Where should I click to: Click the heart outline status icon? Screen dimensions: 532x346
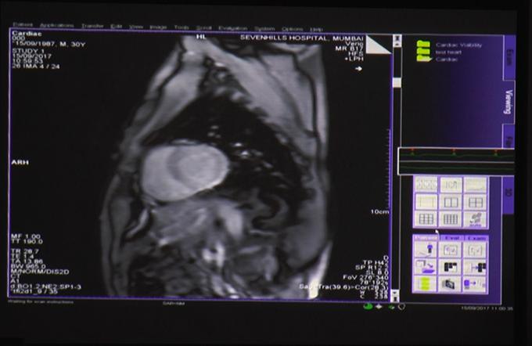click(x=401, y=307)
